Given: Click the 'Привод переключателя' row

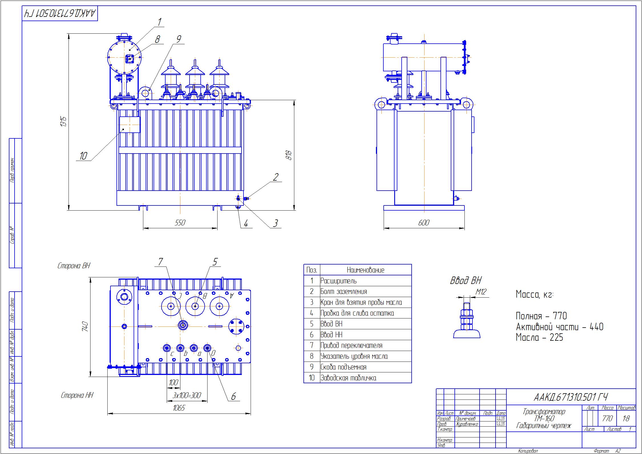Looking at the screenshot, I should point(358,346).
